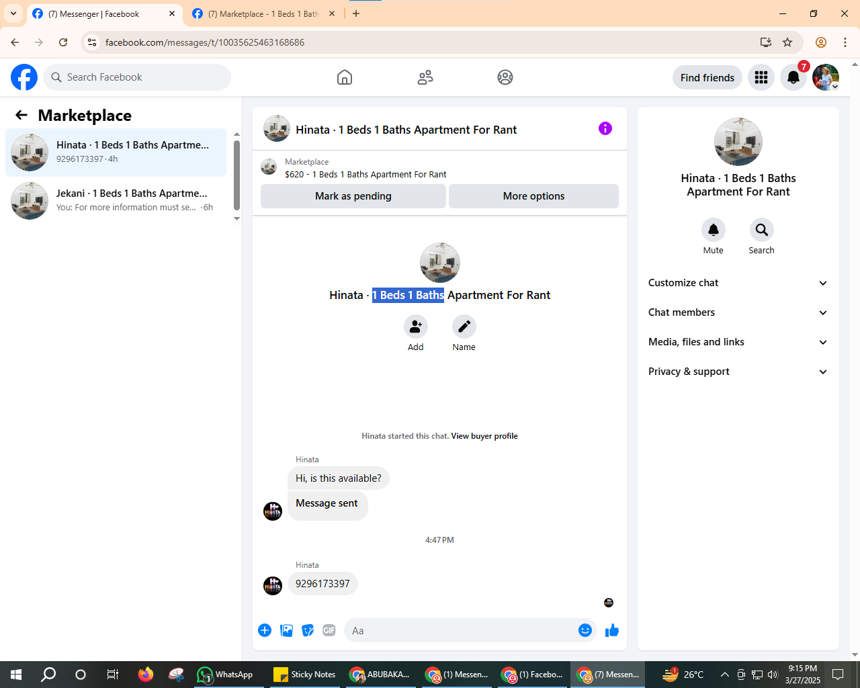Open more actions plus icon
The width and height of the screenshot is (860, 688).
265,630
